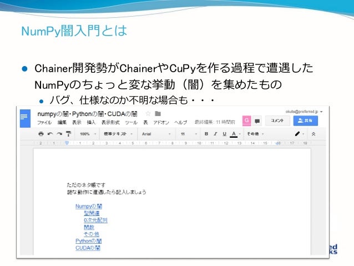Open the 挿入 menu
Screen dimensions: 354x266
click(91, 122)
